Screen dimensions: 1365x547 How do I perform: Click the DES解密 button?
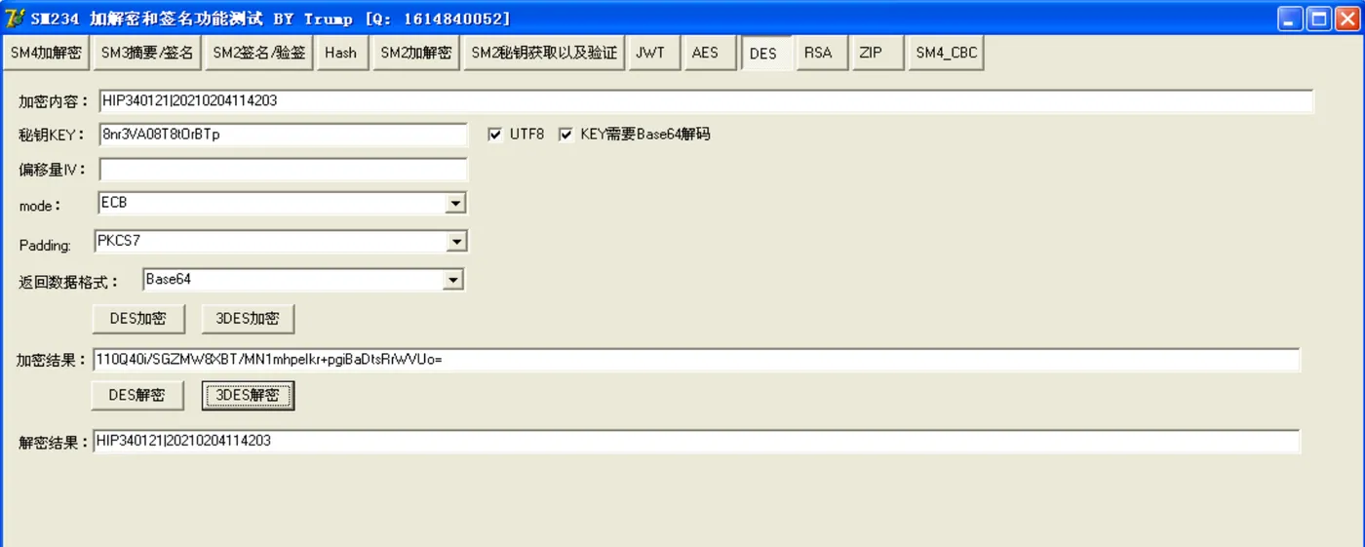click(137, 395)
